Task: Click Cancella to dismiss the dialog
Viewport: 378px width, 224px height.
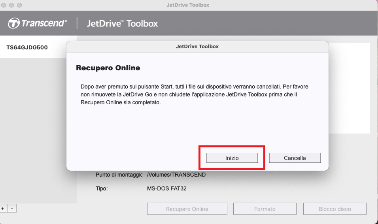Action: pos(295,158)
